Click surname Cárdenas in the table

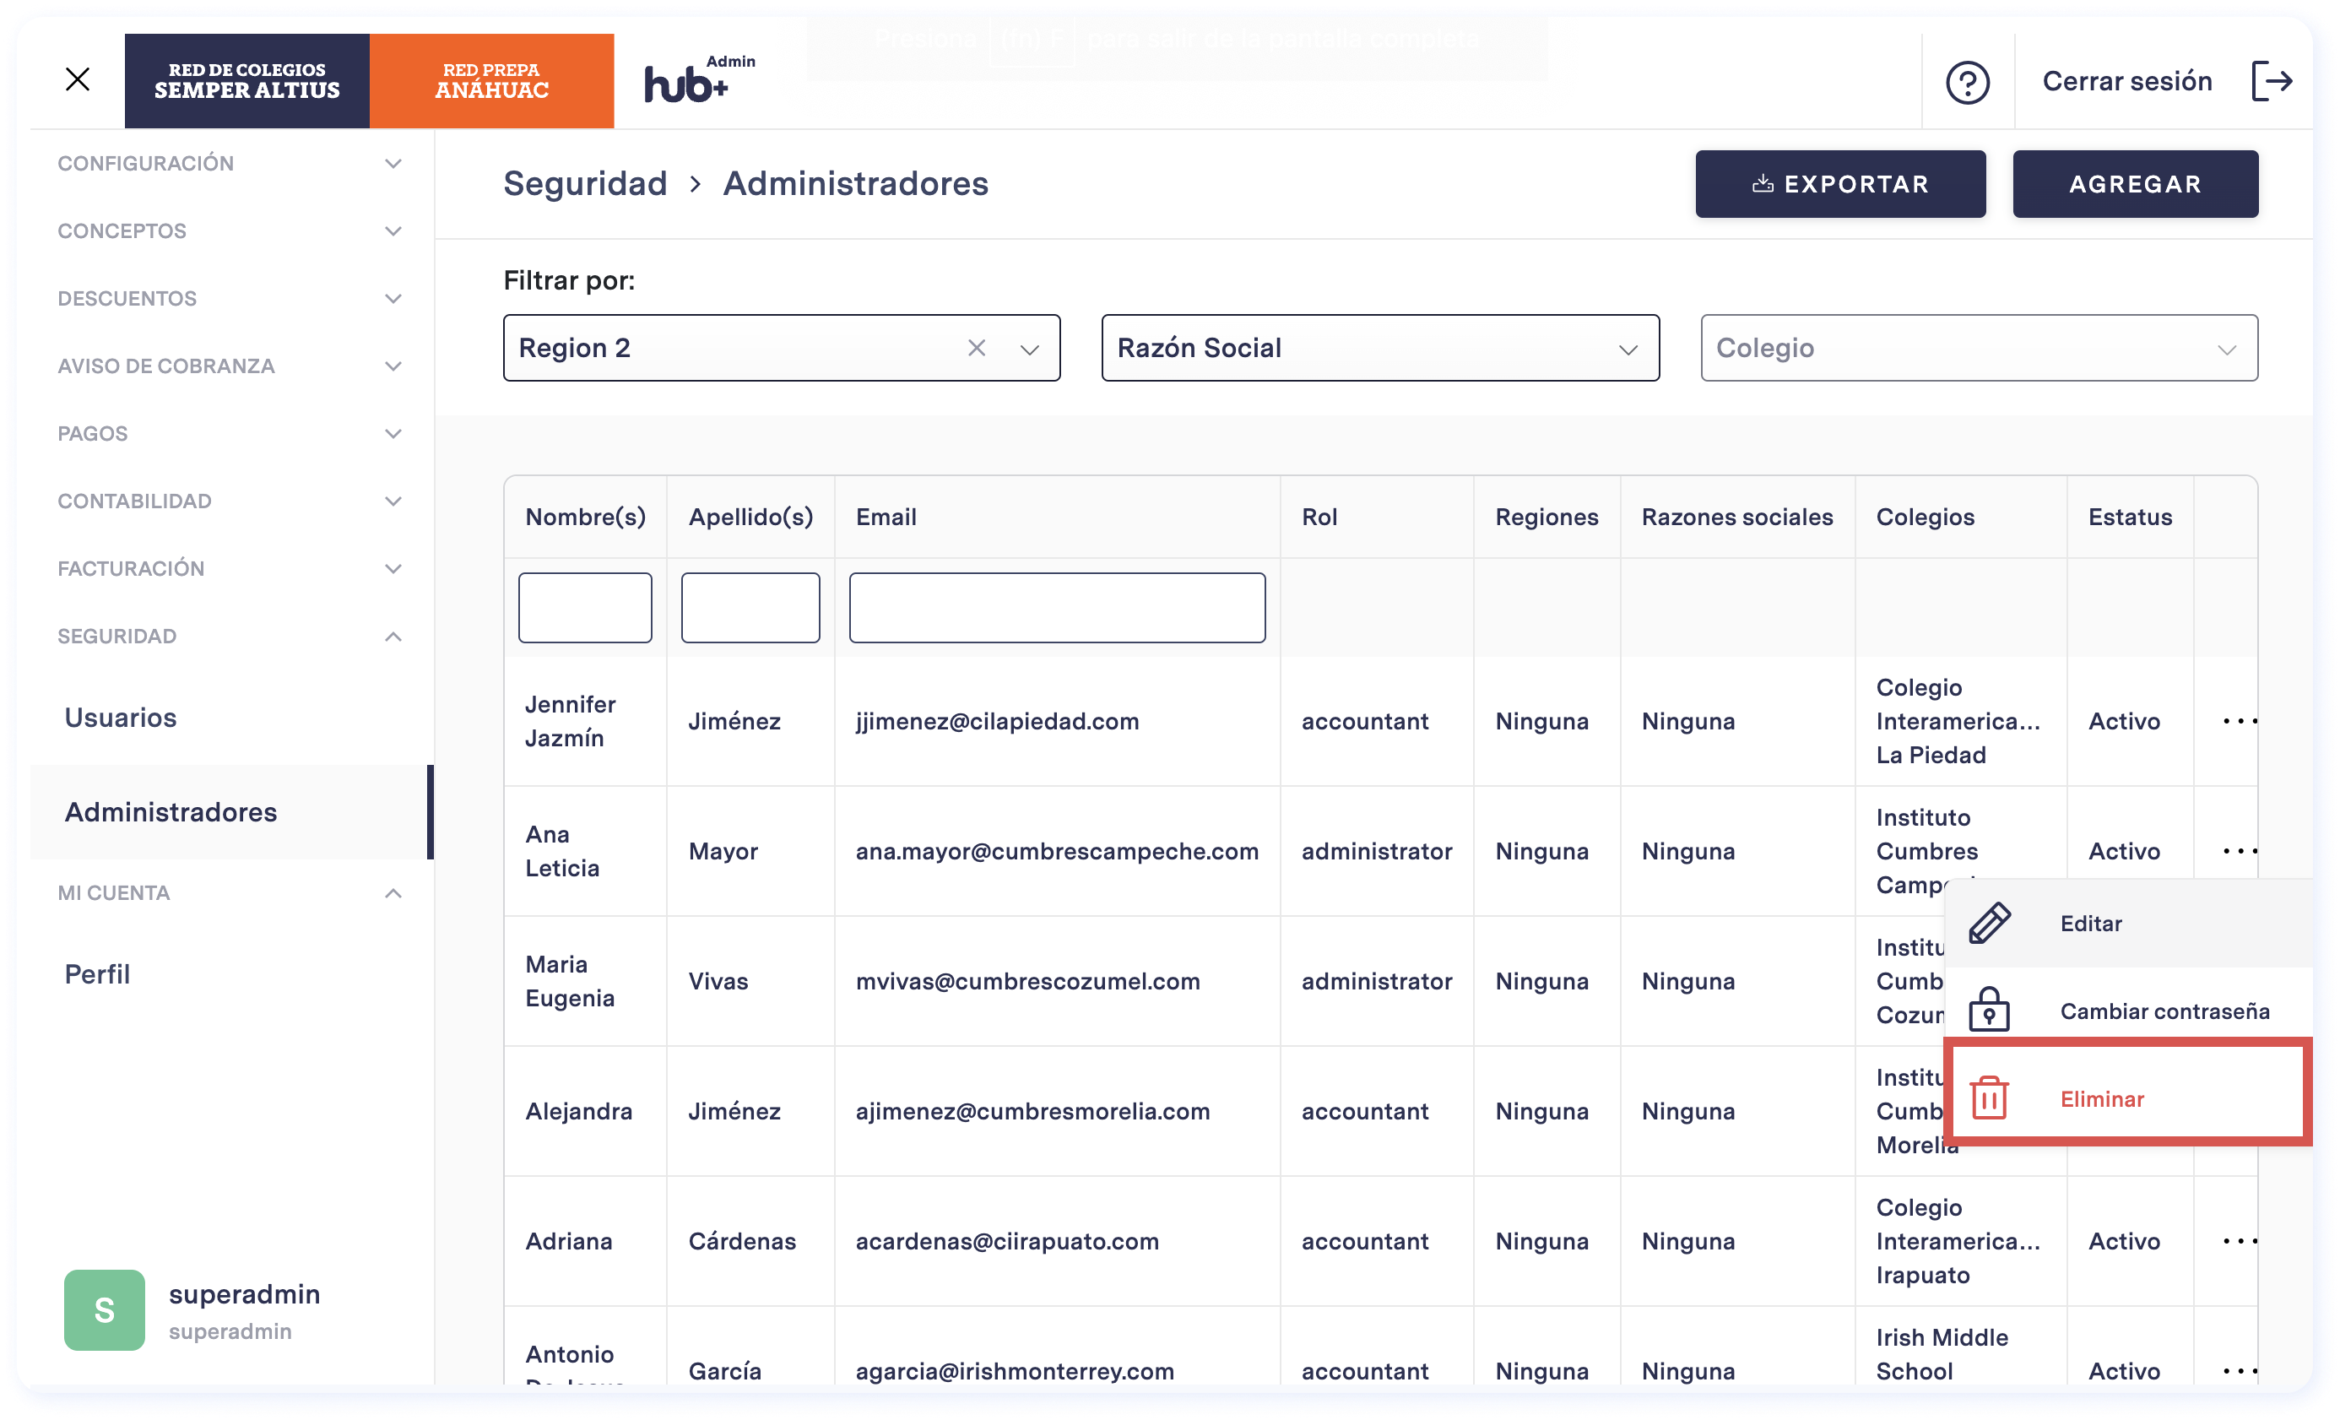click(x=742, y=1240)
